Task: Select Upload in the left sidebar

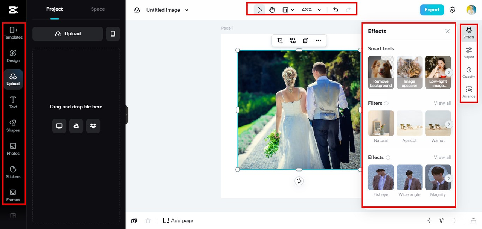Action: pos(13,79)
